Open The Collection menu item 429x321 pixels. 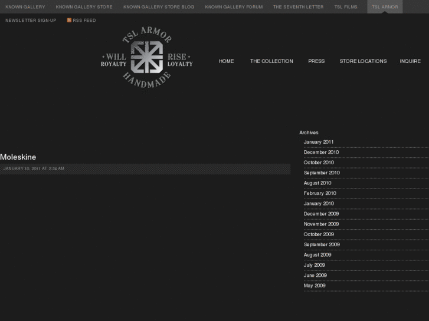click(271, 61)
